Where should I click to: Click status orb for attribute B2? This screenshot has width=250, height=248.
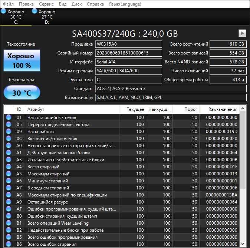click(x=9, y=230)
